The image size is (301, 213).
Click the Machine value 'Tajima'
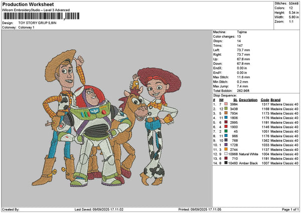coord(242,32)
